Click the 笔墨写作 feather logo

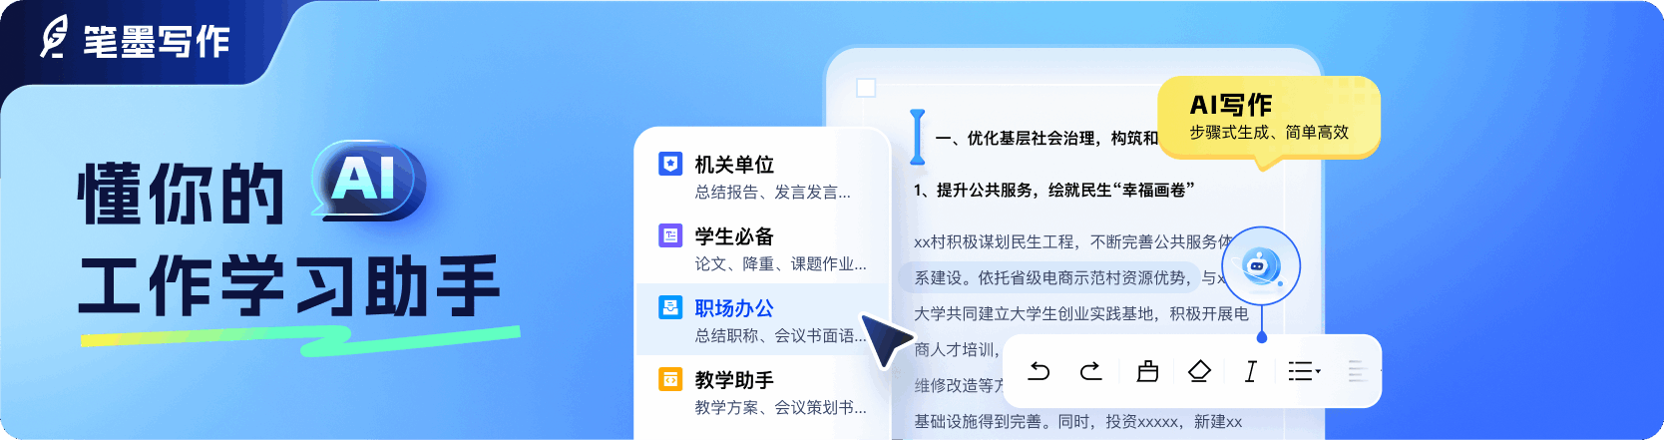54,38
